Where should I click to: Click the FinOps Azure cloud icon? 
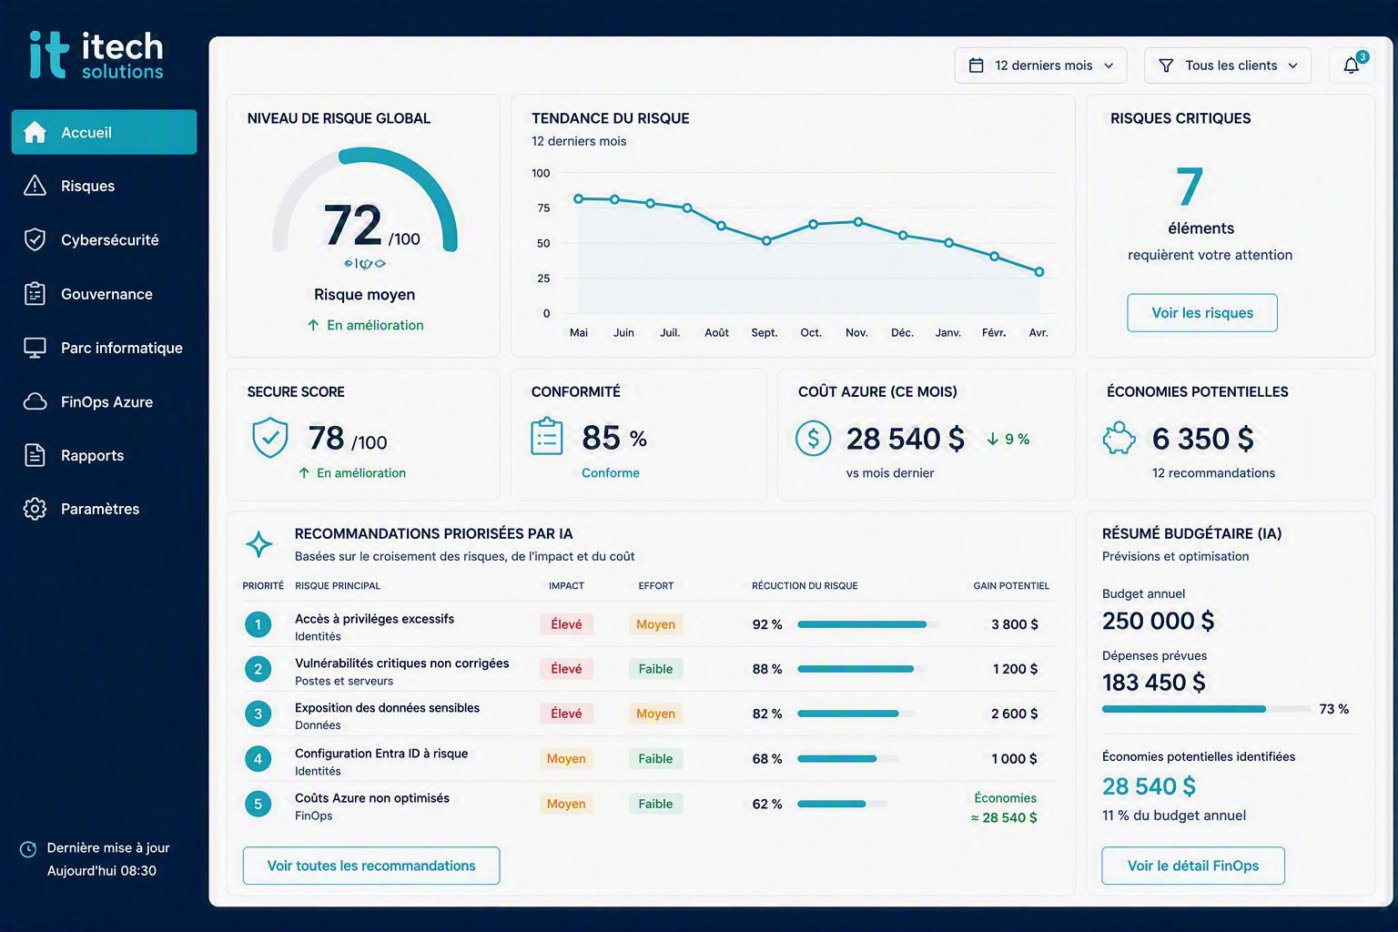coord(35,401)
